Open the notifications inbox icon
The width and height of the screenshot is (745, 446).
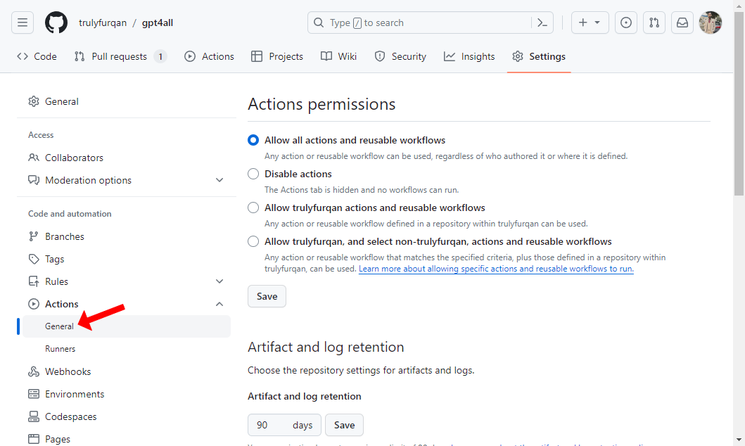(x=682, y=23)
